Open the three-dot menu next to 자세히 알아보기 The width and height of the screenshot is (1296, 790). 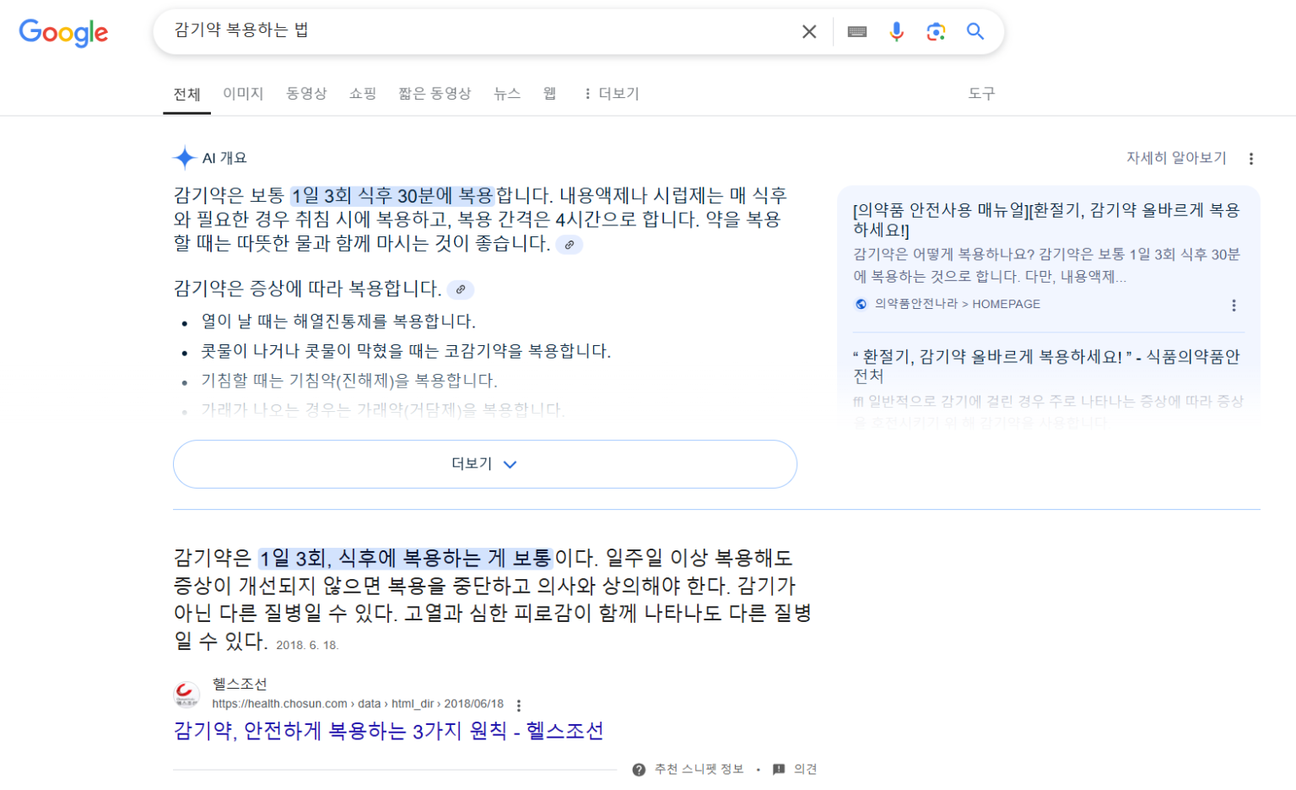(x=1251, y=158)
